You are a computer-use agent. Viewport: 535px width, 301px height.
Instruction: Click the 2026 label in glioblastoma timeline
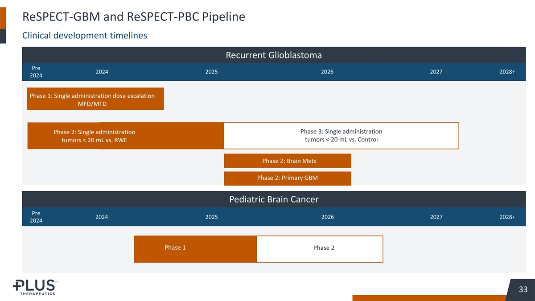327,72
